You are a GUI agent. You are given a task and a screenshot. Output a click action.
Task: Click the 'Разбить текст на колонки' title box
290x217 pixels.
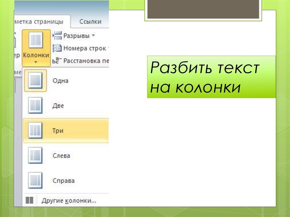coord(211,77)
